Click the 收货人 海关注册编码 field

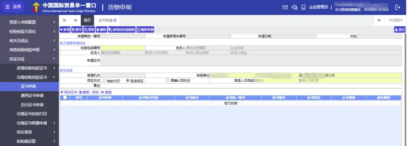pos(123,53)
